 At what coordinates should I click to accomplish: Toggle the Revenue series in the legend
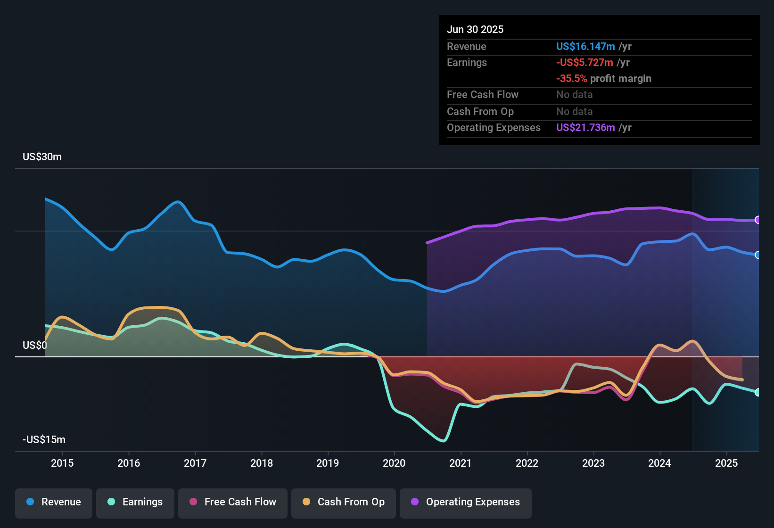54,503
